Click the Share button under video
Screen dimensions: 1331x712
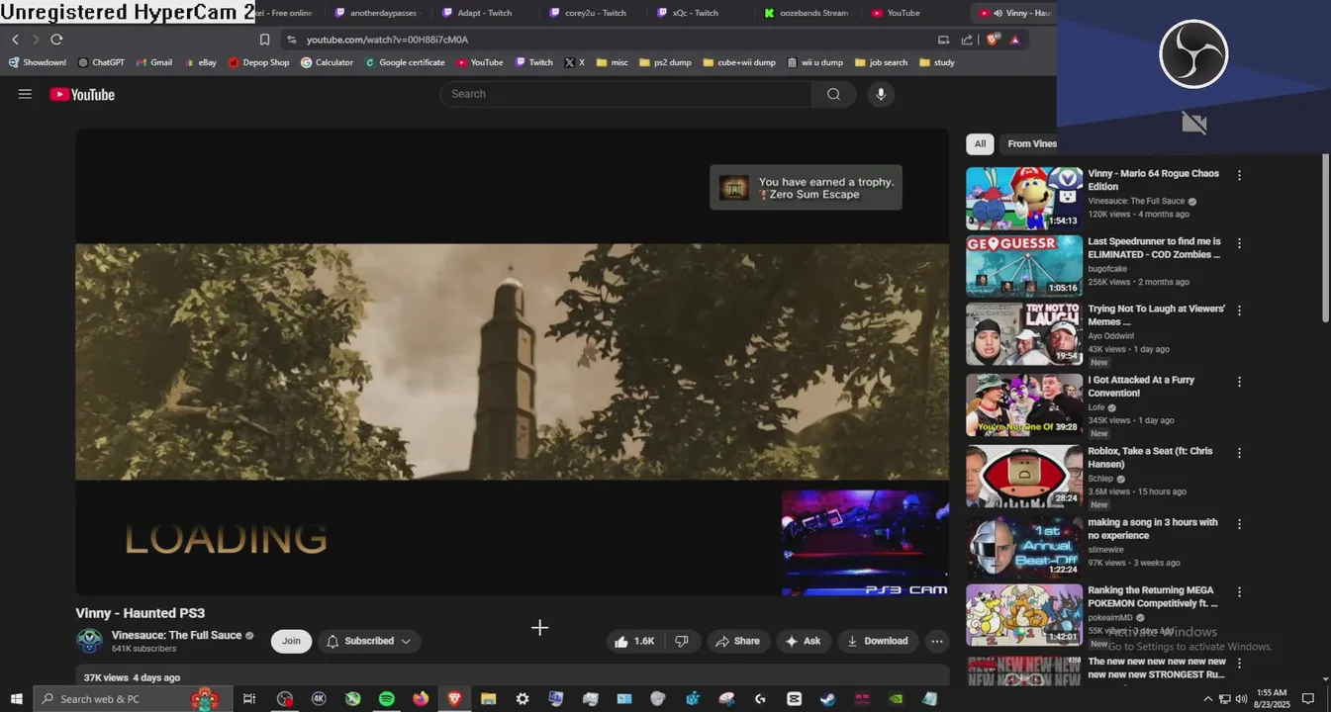tap(738, 641)
